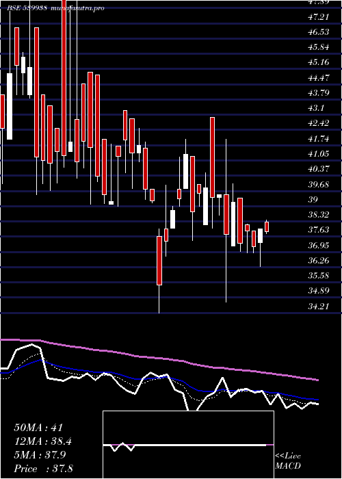This screenshot has width=342, height=479.
Task: Select the 43.1 price label
Action: coord(316,108)
